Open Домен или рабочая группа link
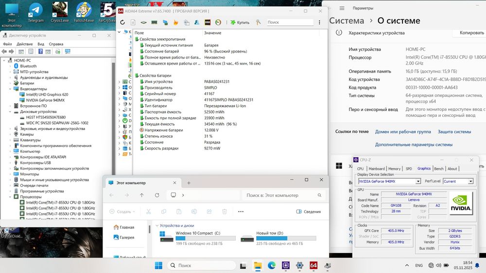The width and height of the screenshot is (486, 273). click(403, 132)
